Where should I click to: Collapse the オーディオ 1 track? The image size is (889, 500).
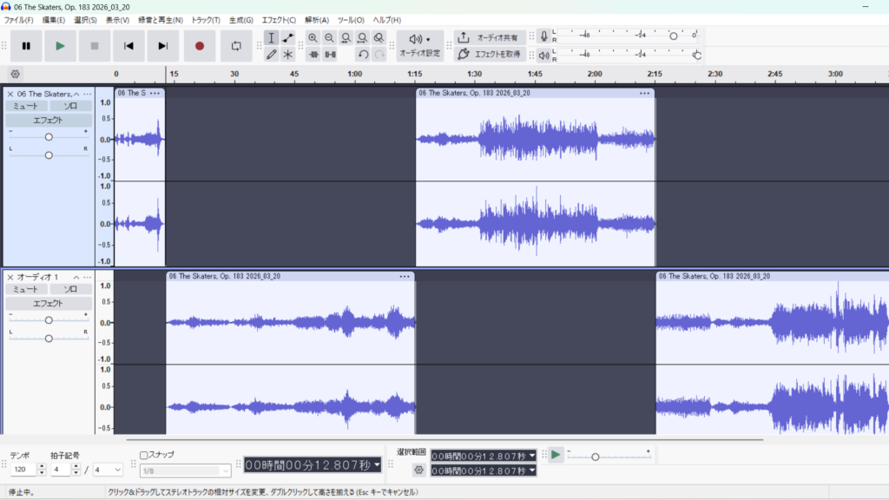coord(76,277)
